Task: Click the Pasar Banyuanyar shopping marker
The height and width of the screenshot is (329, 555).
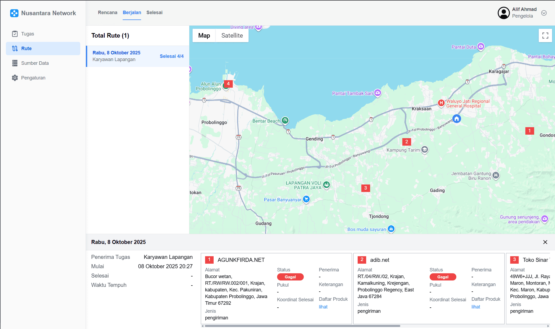Action: click(x=306, y=199)
